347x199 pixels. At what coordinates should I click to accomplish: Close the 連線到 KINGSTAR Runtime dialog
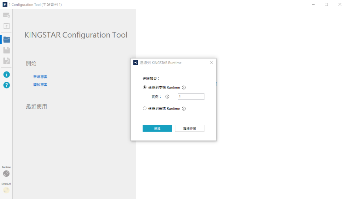(x=212, y=63)
